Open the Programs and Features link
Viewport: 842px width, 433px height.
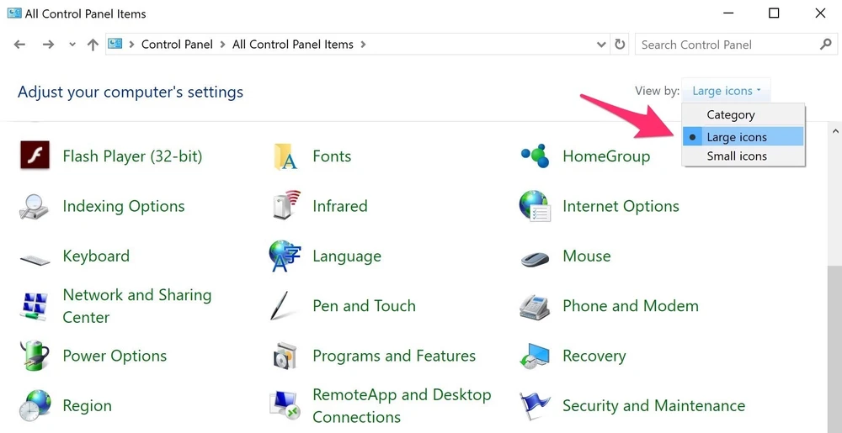(x=393, y=356)
